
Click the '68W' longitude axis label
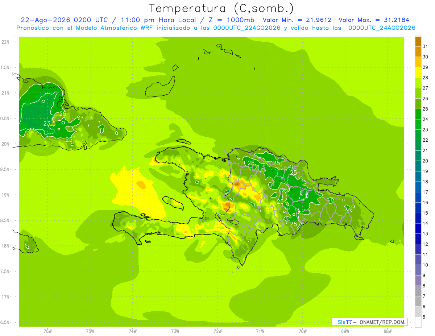coord(388,331)
